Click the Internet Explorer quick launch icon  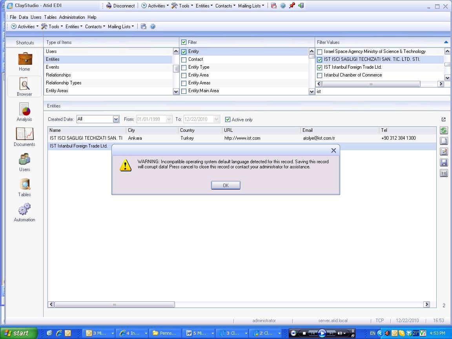(x=59, y=333)
